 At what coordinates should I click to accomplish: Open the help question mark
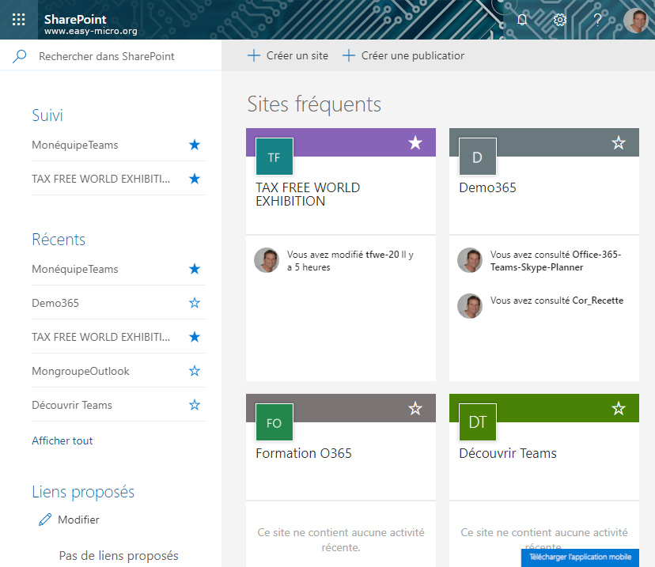(x=598, y=20)
